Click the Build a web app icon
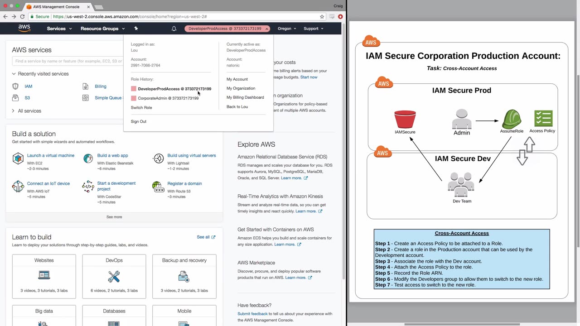The height and width of the screenshot is (326, 580). tap(88, 158)
